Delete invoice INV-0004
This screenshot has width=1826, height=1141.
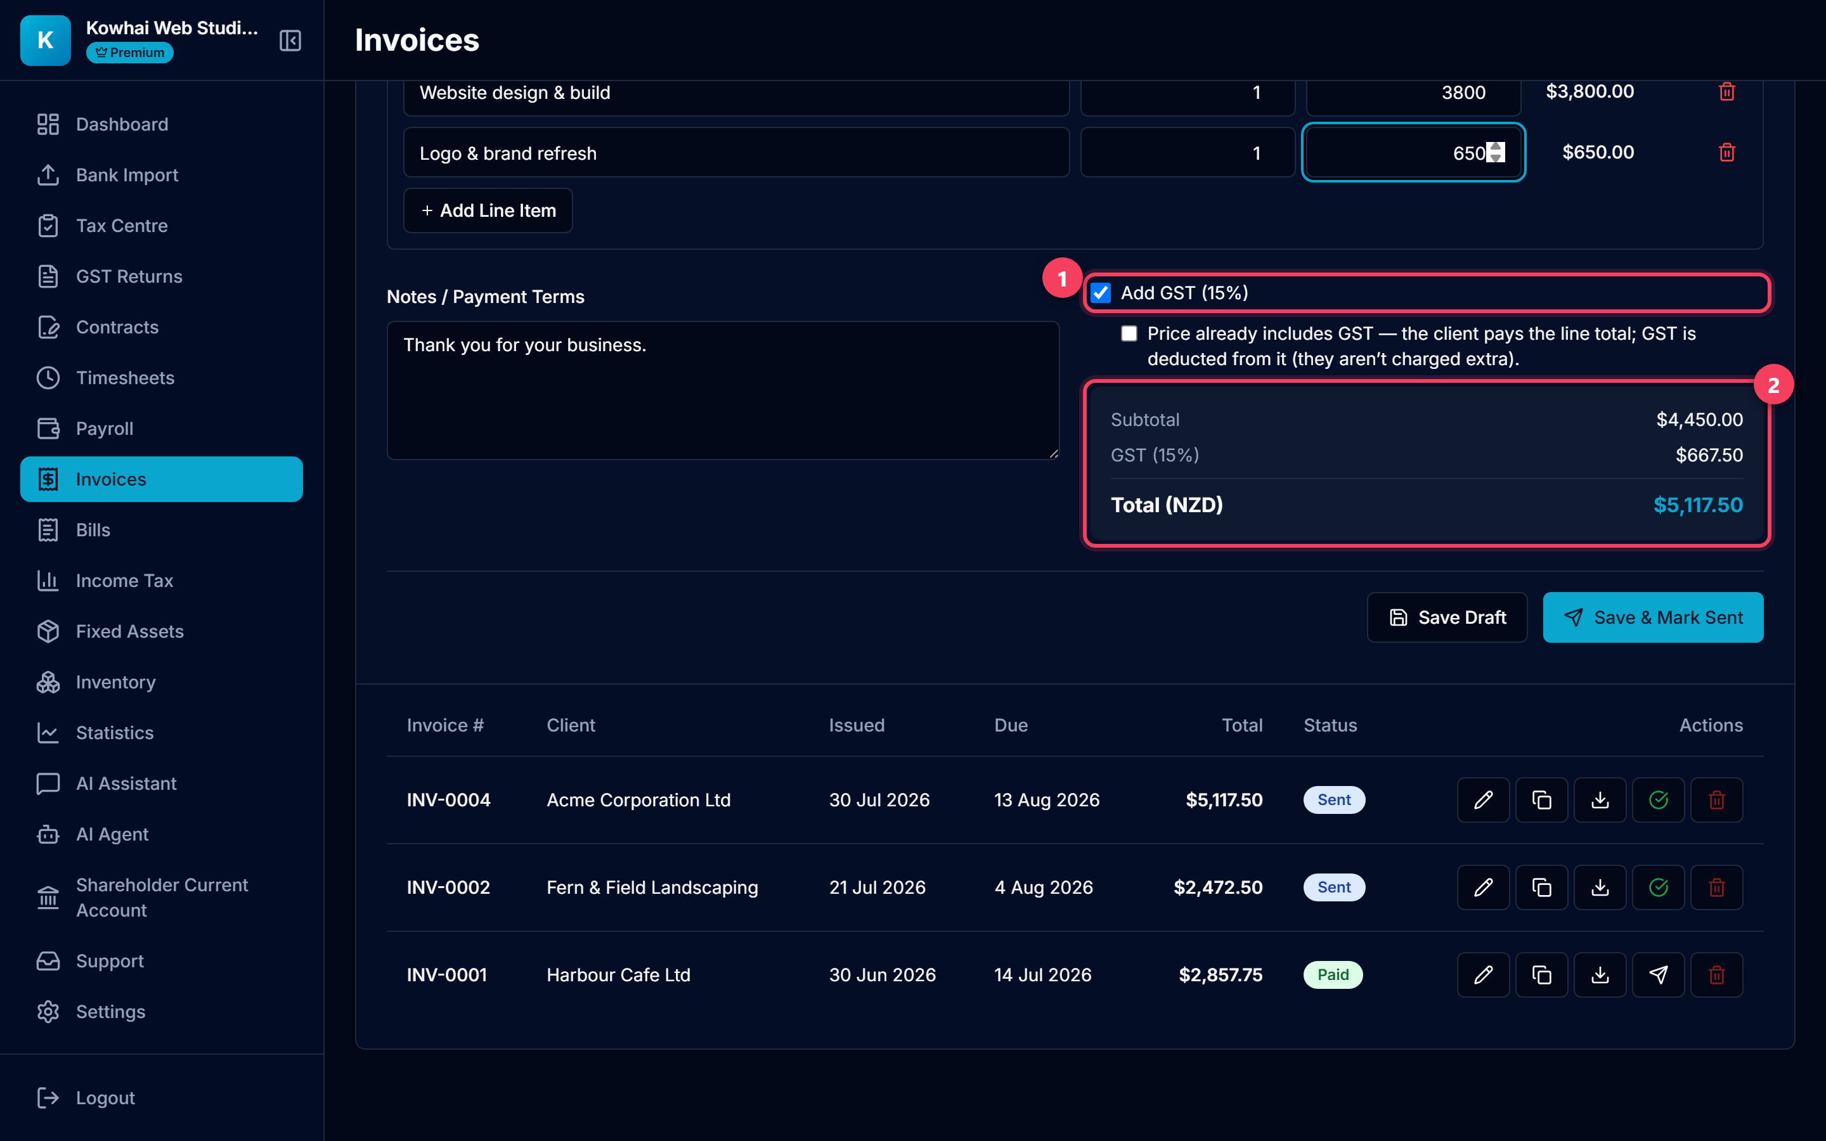1716,800
